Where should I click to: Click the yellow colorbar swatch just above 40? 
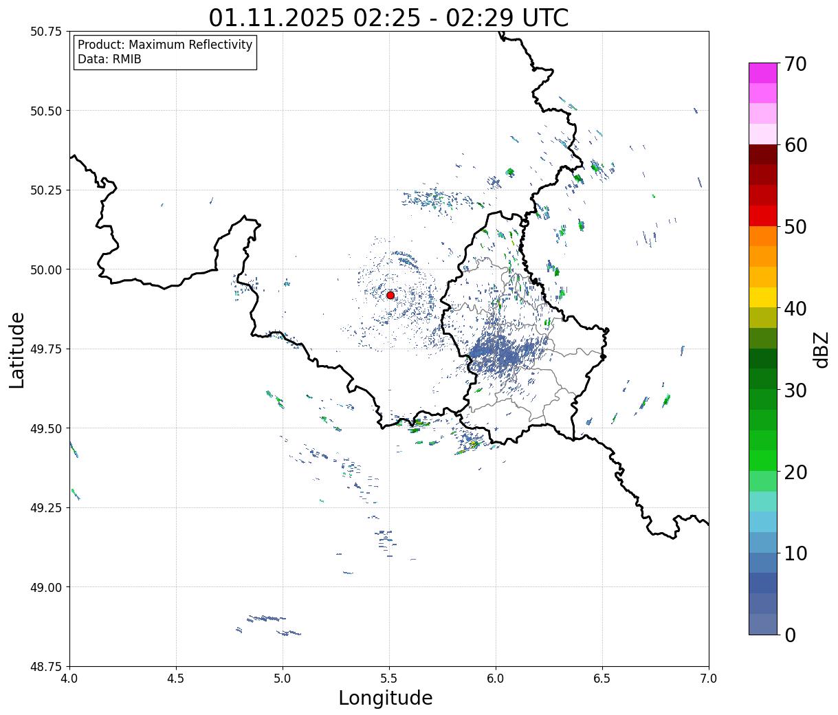click(x=763, y=298)
